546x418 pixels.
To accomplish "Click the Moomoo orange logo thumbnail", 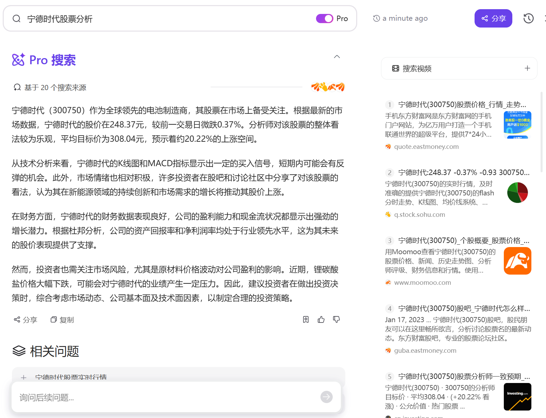I will coord(517,261).
